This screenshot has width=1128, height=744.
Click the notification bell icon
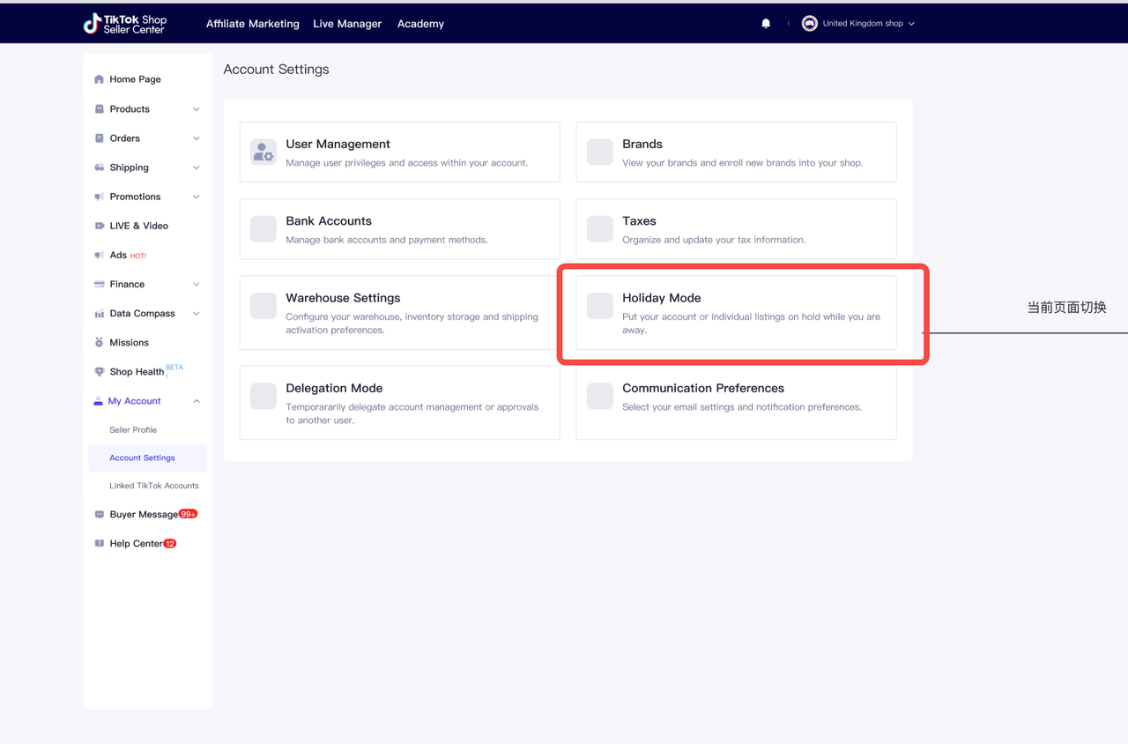point(766,24)
